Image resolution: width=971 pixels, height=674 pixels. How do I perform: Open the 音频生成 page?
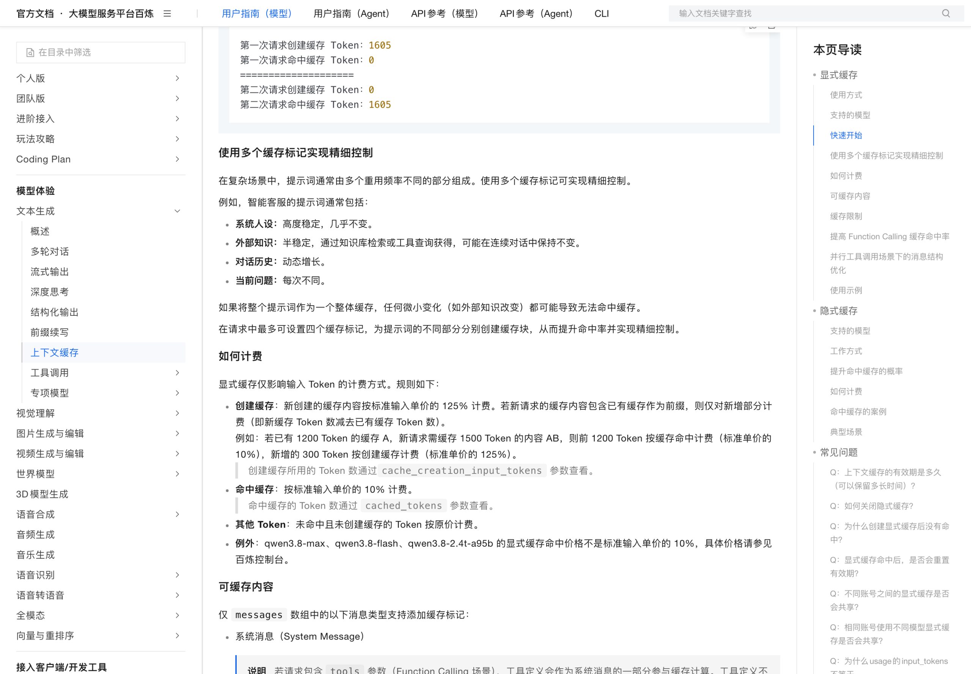[36, 535]
